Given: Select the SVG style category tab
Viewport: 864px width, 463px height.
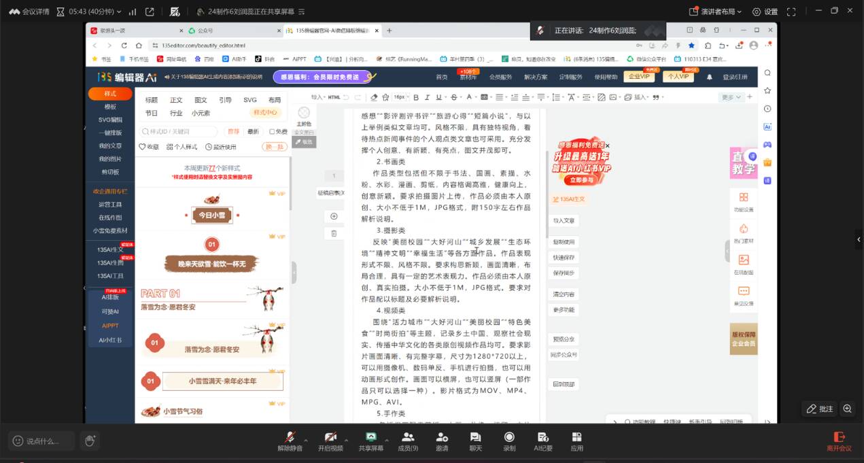Looking at the screenshot, I should [250, 100].
